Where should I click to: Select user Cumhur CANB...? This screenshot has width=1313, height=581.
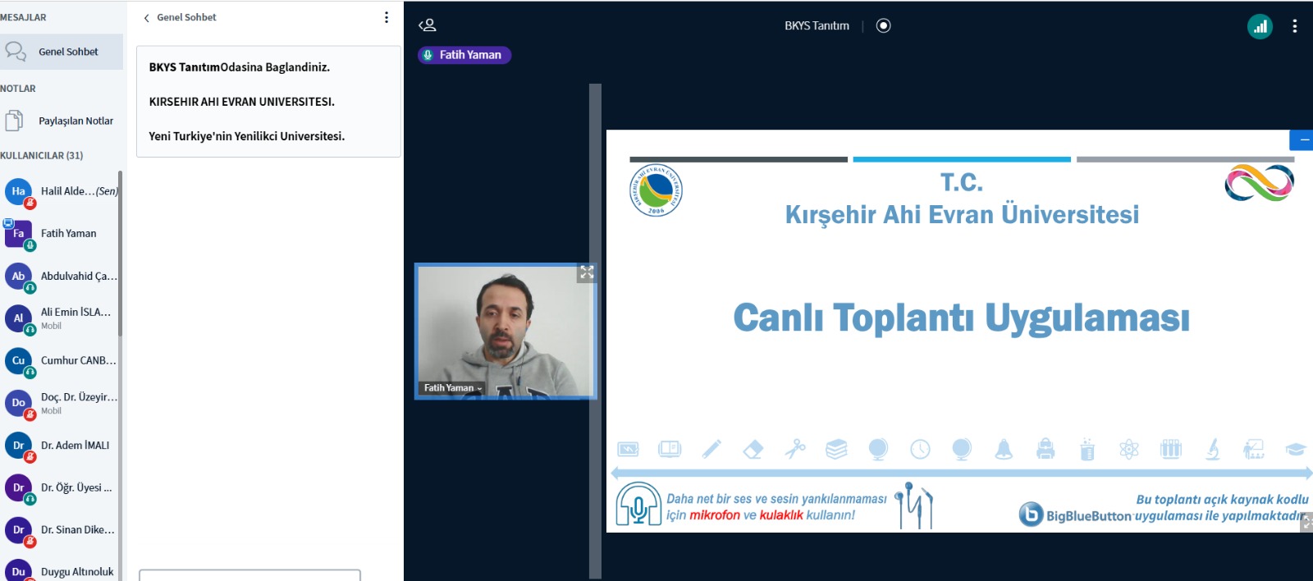(x=60, y=360)
